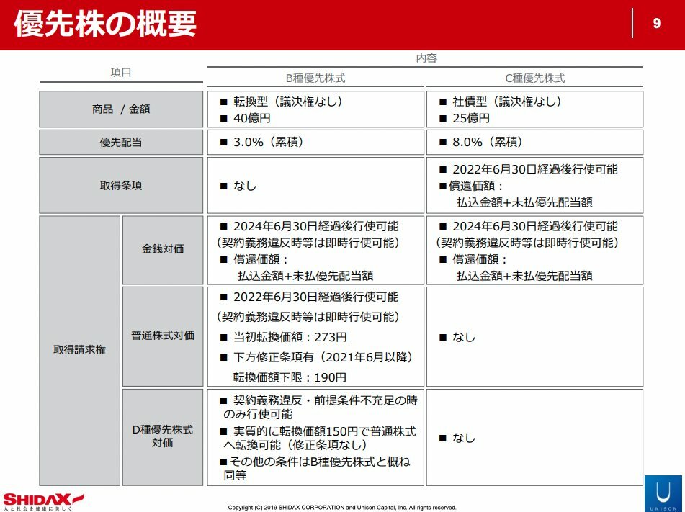
Task: Select 実質的に転換価額150円で普通株式へ転換可能
Action: pyautogui.click(x=320, y=438)
